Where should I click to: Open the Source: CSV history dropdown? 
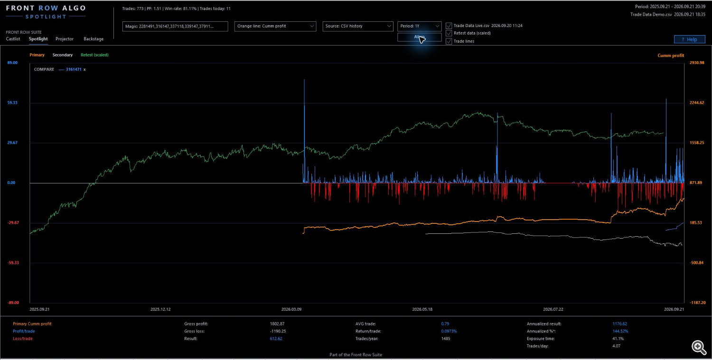point(358,26)
